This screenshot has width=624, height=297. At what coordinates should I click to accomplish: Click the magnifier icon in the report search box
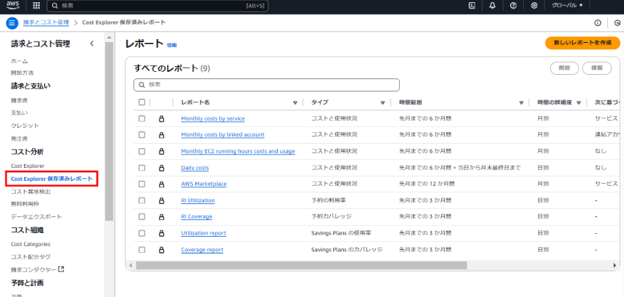click(x=141, y=85)
